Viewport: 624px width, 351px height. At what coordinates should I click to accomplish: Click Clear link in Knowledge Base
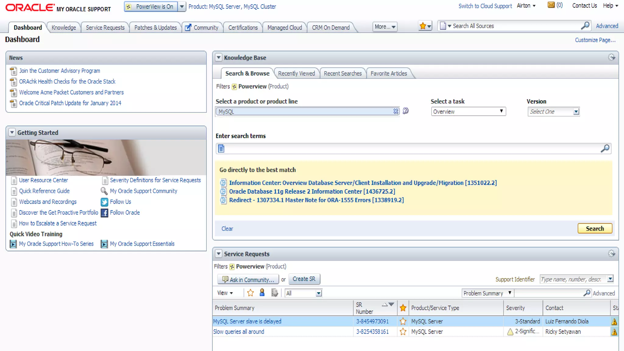(227, 229)
